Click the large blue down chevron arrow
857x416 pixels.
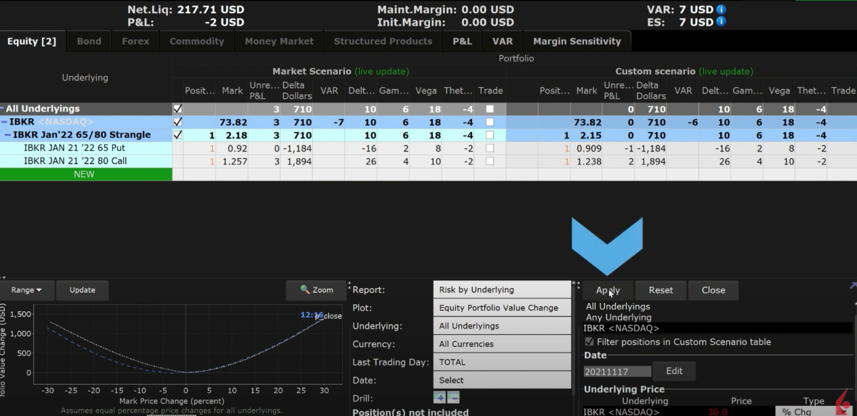(607, 244)
